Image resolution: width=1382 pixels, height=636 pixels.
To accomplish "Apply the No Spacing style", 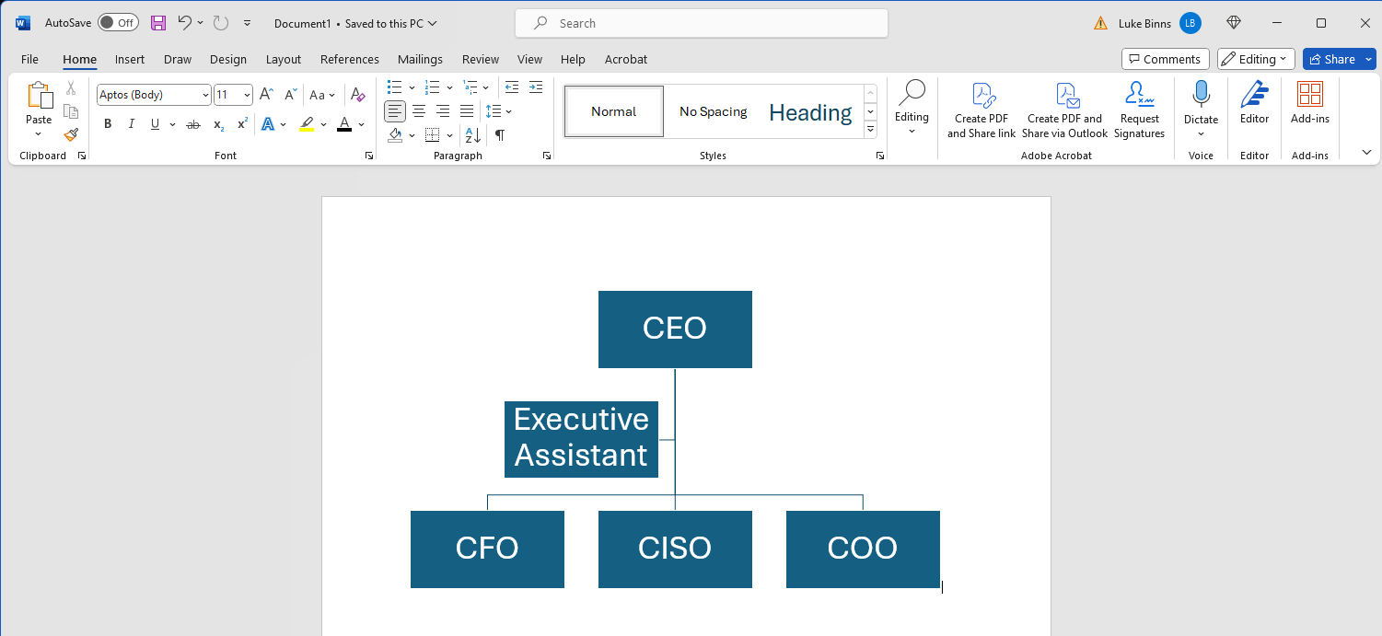I will tap(714, 111).
